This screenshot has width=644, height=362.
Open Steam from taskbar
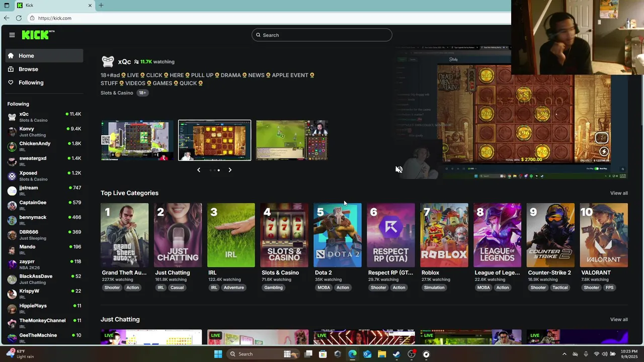(396, 354)
